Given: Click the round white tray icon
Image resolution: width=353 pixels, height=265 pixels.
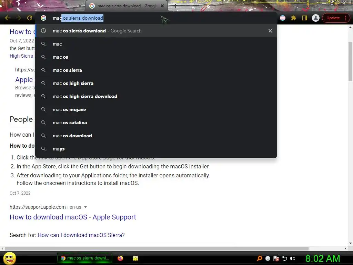Looking at the screenshot, I should click(268, 258).
